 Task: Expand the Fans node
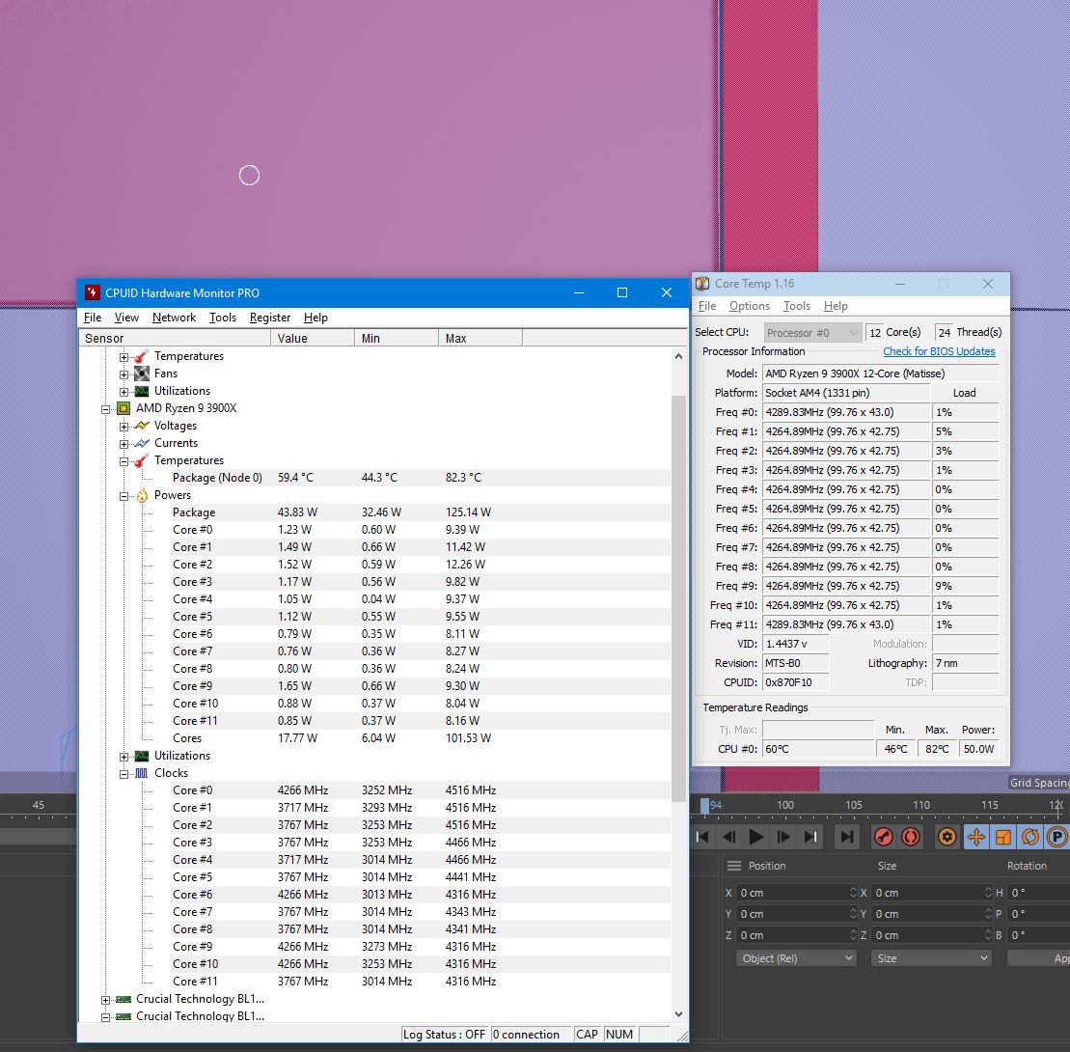tap(123, 374)
